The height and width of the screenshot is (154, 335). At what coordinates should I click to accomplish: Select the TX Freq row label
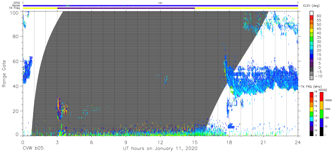point(14,8)
